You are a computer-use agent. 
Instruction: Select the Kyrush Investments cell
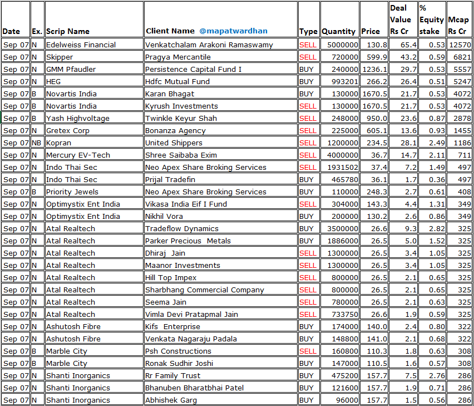tap(221, 106)
